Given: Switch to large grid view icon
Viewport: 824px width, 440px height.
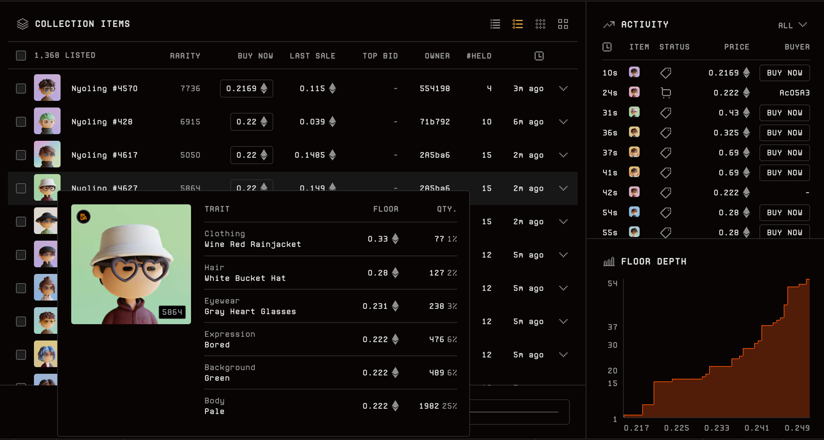Looking at the screenshot, I should click(563, 24).
